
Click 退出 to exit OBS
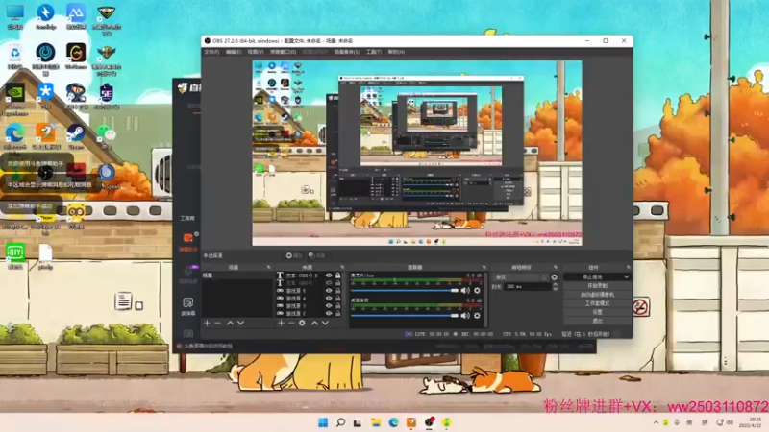point(597,322)
